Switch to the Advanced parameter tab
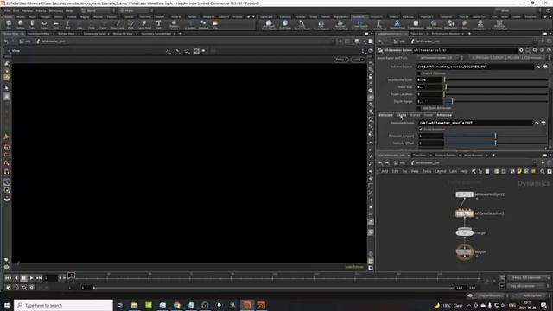 [444, 115]
